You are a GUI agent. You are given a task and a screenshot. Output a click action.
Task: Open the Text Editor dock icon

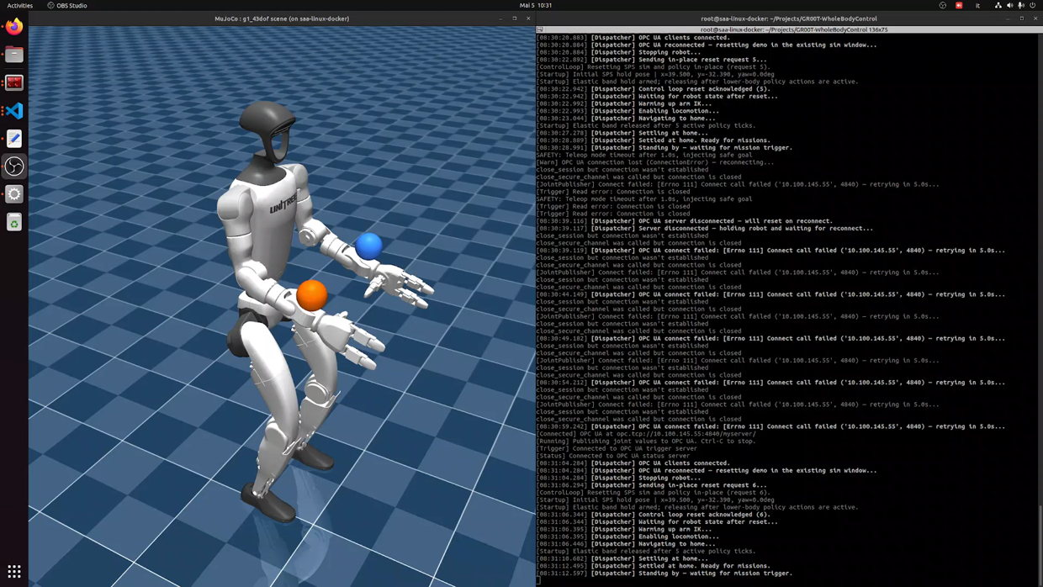[x=14, y=138]
